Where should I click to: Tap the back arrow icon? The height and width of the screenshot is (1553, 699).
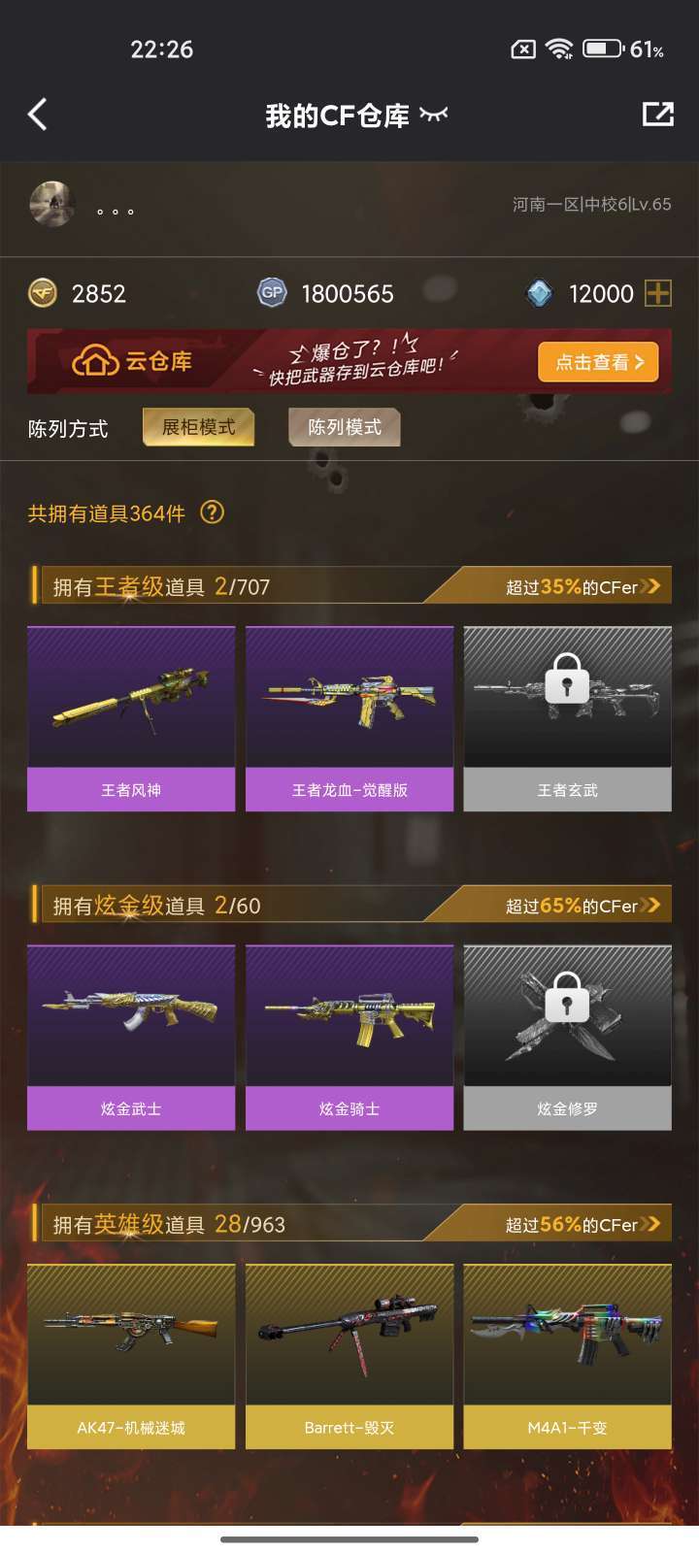click(x=37, y=115)
